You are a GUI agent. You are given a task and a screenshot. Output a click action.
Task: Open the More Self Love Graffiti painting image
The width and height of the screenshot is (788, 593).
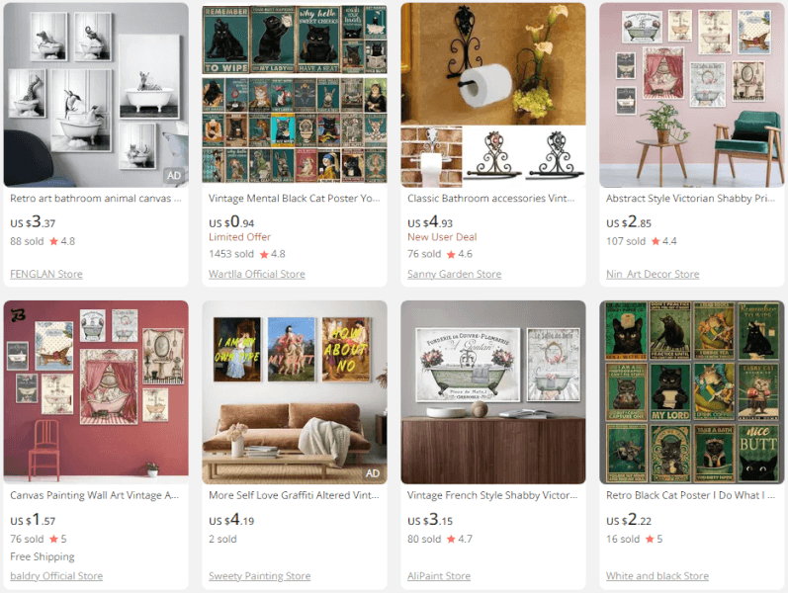tap(295, 392)
